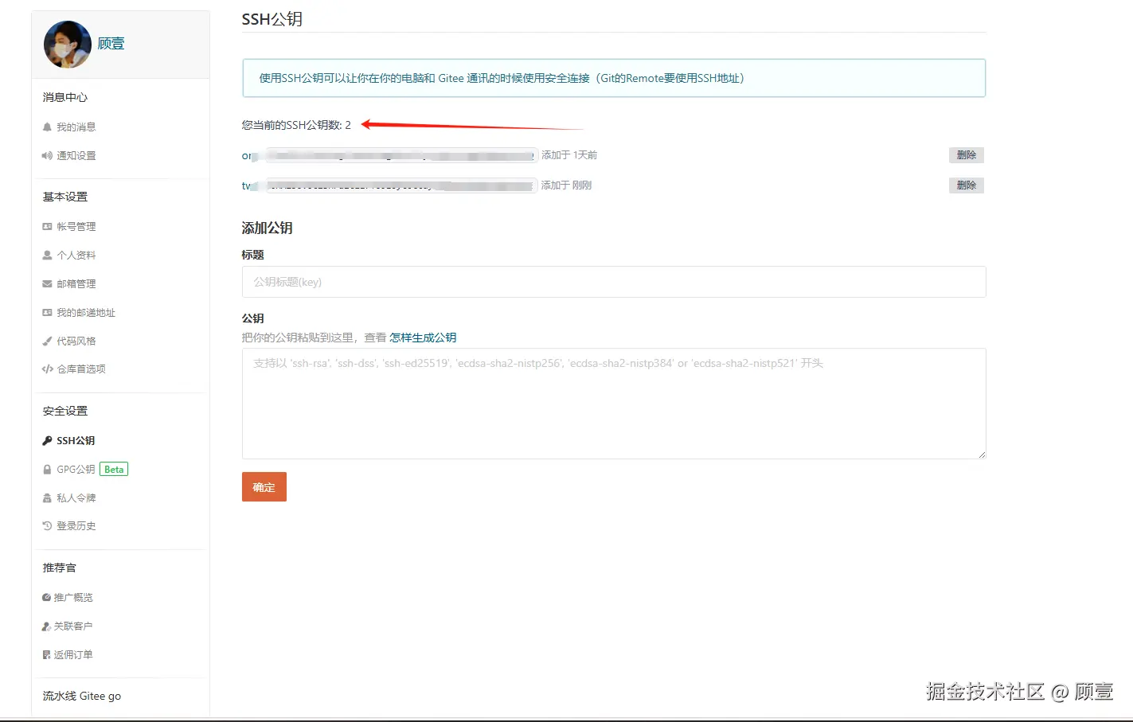Click the token icon beside 私人令牌
Viewport: 1133px width, 722px height.
tap(47, 498)
